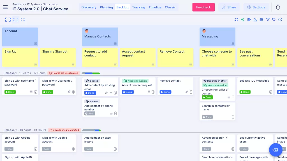Click the info circle icon
Screen dimensions: 287x161
(280, 20)
